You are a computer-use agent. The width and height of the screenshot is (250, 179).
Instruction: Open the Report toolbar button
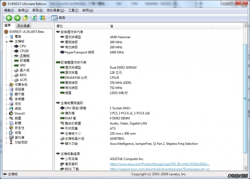point(58,18)
